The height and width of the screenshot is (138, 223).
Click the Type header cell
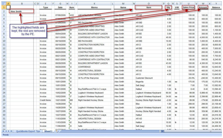click(45, 7)
